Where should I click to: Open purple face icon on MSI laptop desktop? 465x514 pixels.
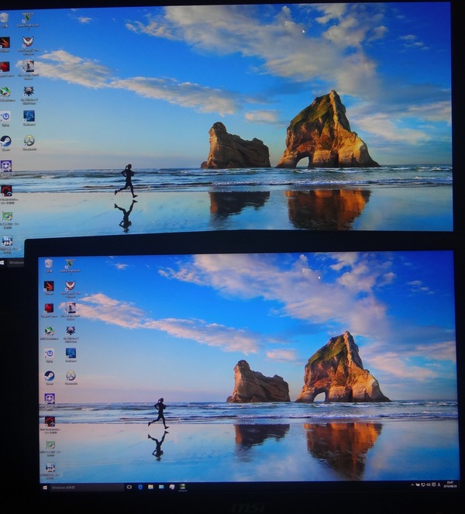point(50,399)
